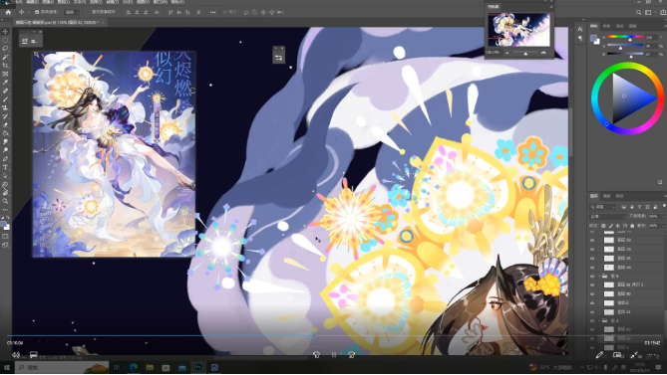Viewport: 667px width, 375px height.
Task: Open the blend mode dropdown in Layers panel
Action: click(x=607, y=217)
